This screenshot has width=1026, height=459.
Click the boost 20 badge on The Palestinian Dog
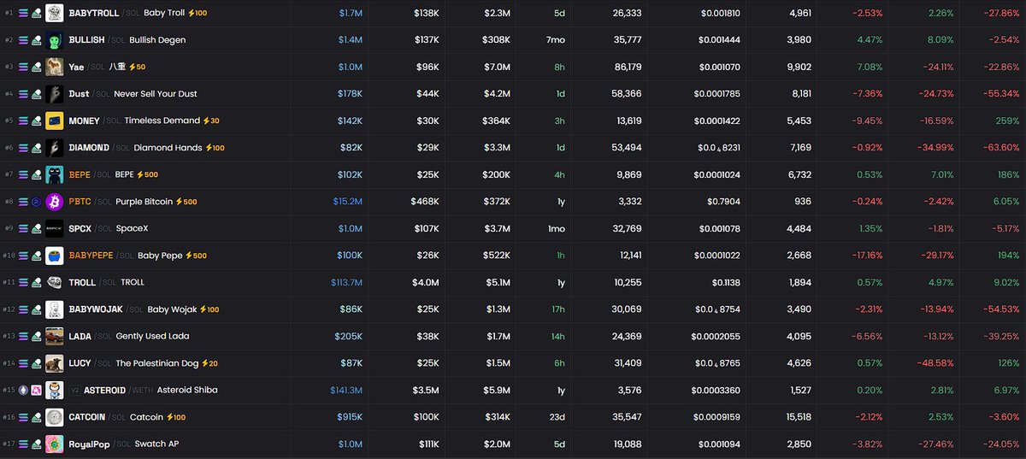(209, 363)
